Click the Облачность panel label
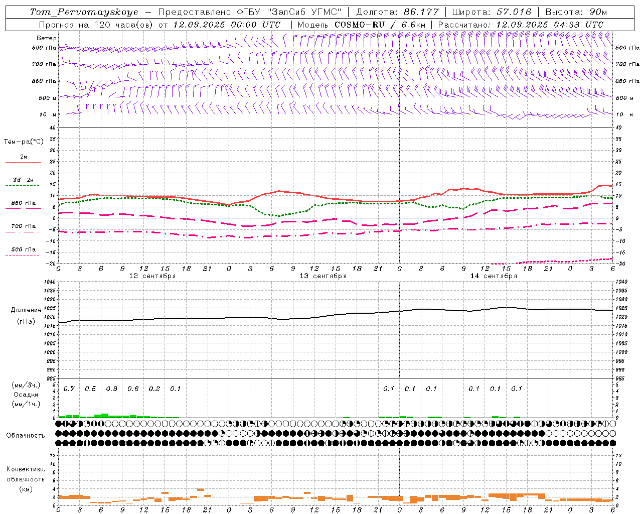The width and height of the screenshot is (642, 514). 26,436
